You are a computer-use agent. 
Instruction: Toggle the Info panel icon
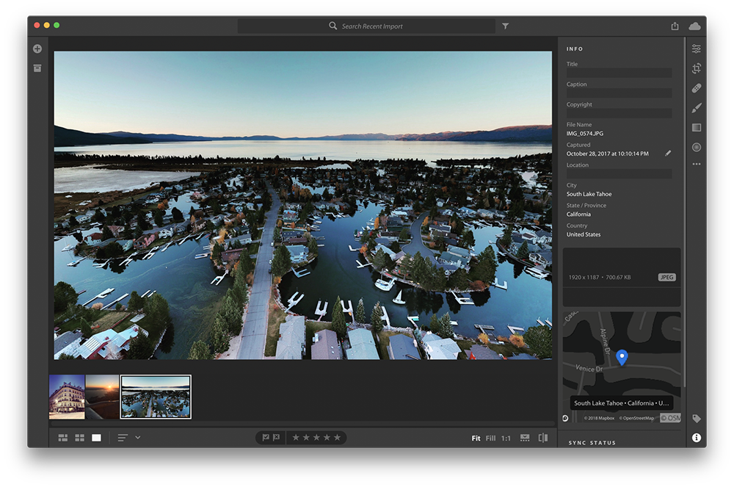click(x=697, y=437)
